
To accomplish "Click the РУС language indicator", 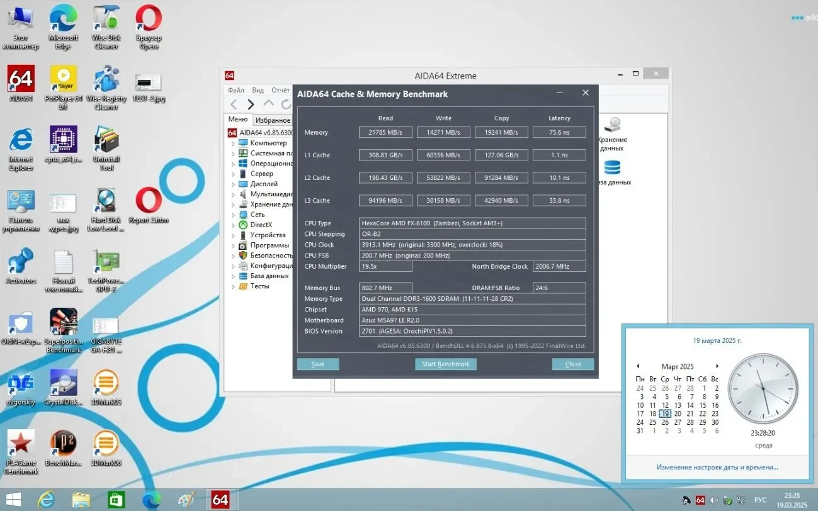I will click(x=761, y=500).
